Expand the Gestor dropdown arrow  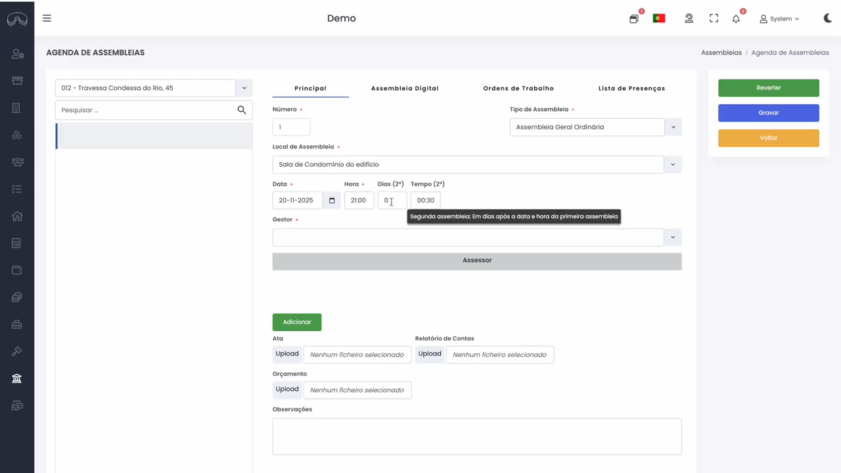[673, 237]
